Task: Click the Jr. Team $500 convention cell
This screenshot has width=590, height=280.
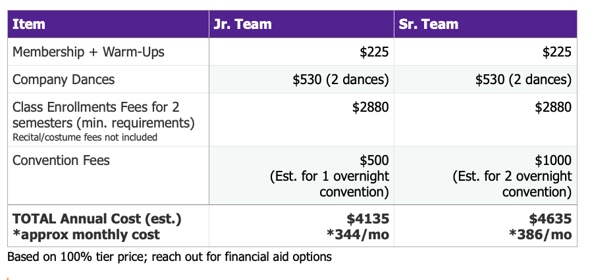Action: tap(302, 175)
